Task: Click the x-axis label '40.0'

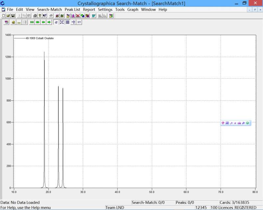Action: tap(117, 192)
